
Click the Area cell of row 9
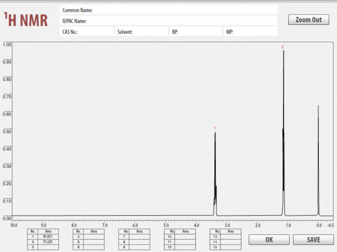coord(139,247)
